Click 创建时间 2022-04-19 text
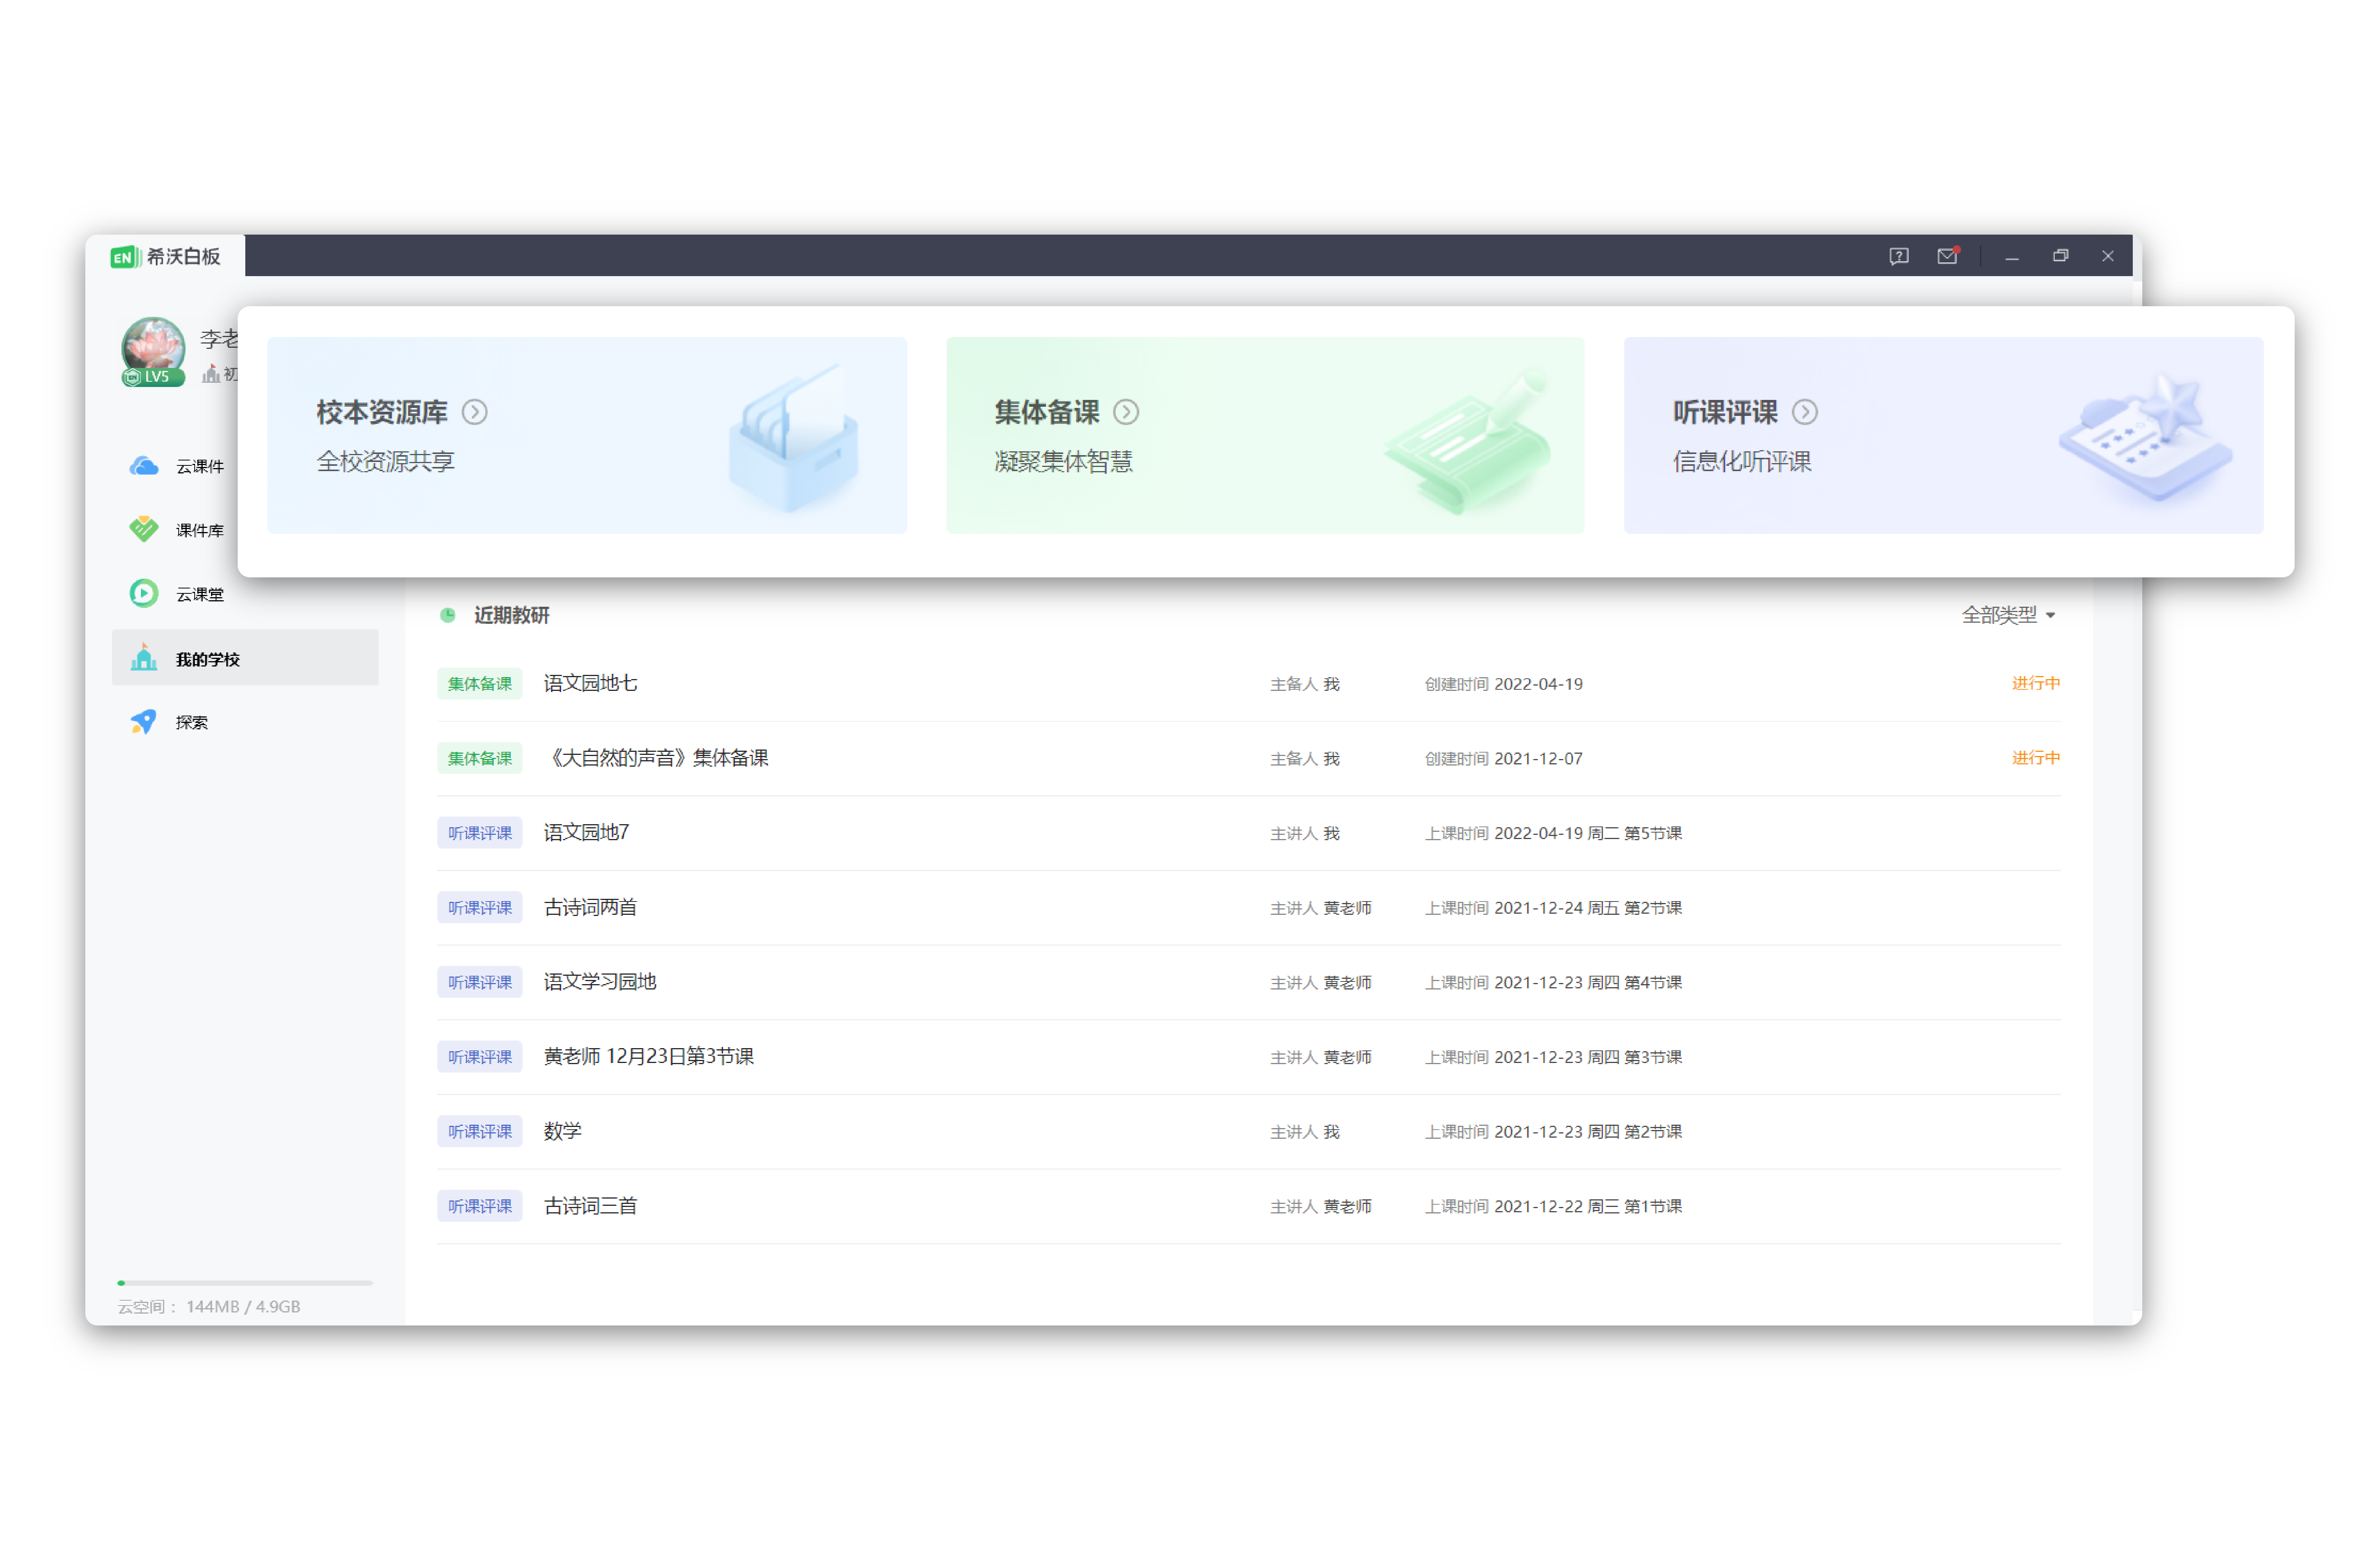Viewport: 2380px width, 1560px height. 1504,684
